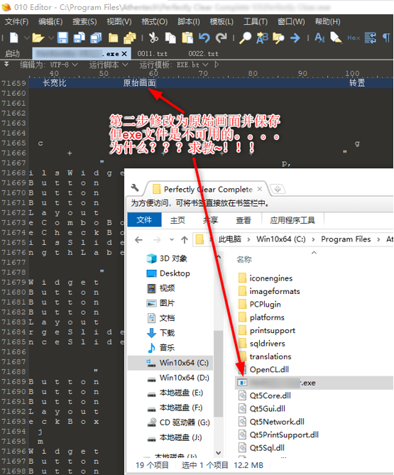
Task: Click the Replace AB icon
Action: click(262, 38)
